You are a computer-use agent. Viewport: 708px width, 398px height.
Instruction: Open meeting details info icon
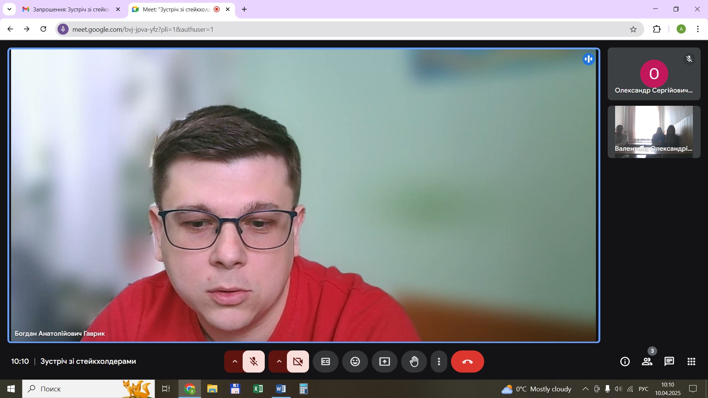tap(625, 362)
